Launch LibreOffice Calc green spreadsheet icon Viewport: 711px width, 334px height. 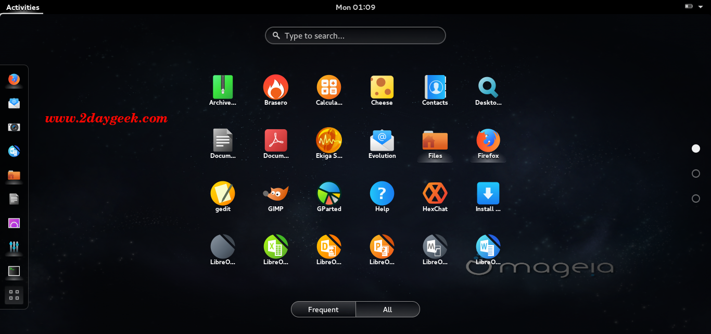pyautogui.click(x=276, y=246)
